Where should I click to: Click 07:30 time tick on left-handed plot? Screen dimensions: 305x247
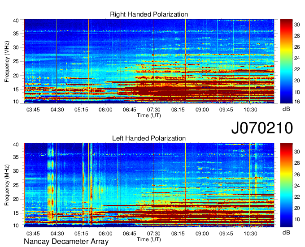point(154,234)
